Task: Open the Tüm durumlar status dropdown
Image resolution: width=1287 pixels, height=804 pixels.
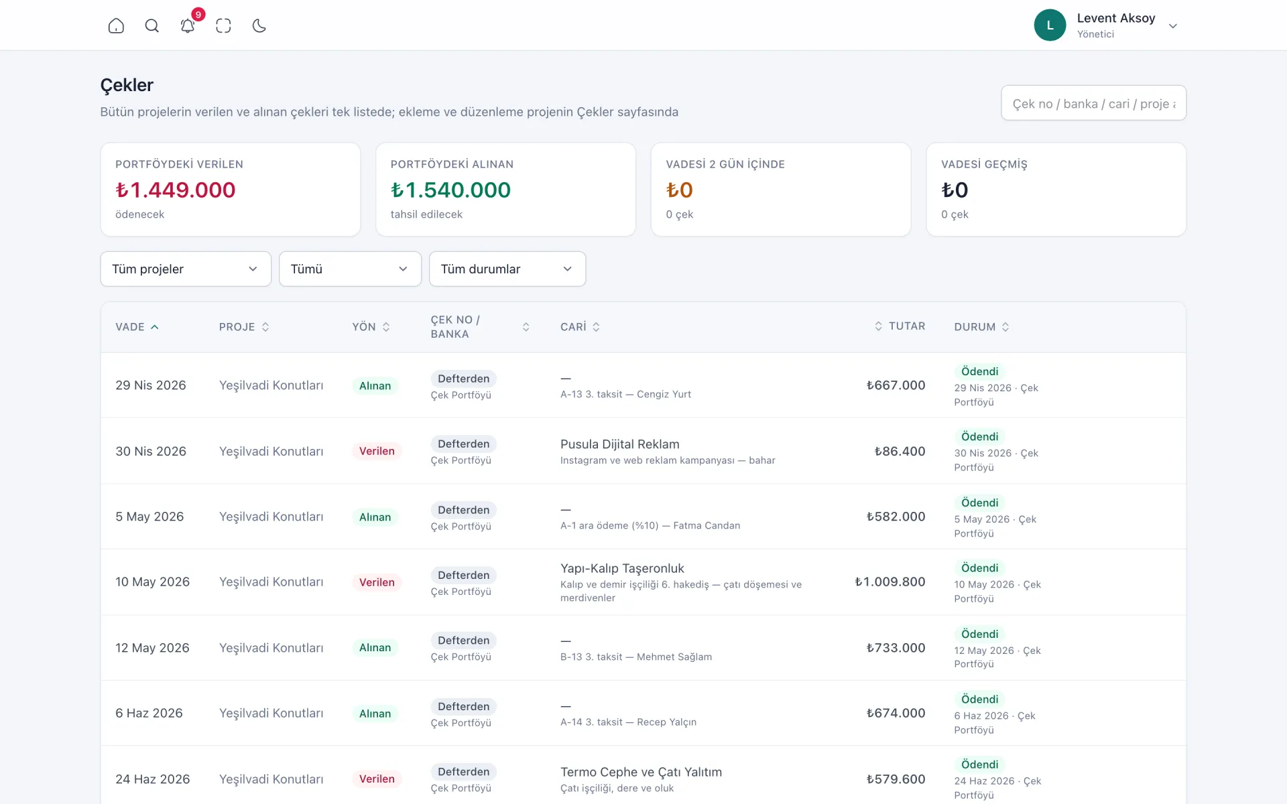Action: point(507,269)
